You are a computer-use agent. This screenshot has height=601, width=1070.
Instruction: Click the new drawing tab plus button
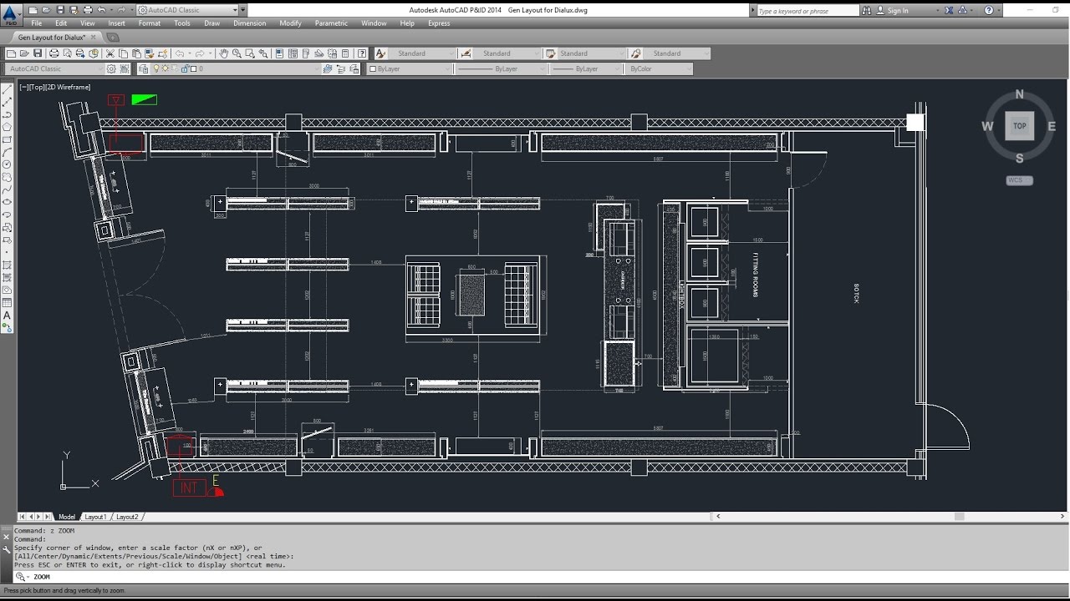click(113, 38)
